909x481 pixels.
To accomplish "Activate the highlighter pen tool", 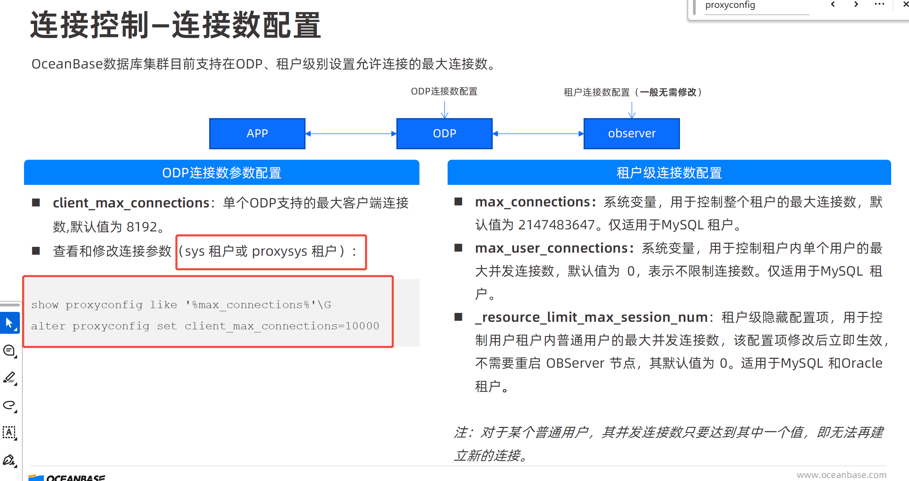I will [x=10, y=378].
